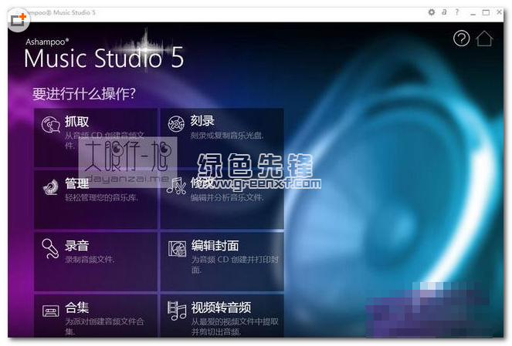The height and width of the screenshot is (346, 512).
Task: Click the text 轻松管理您的音乐库
Action: [102, 197]
